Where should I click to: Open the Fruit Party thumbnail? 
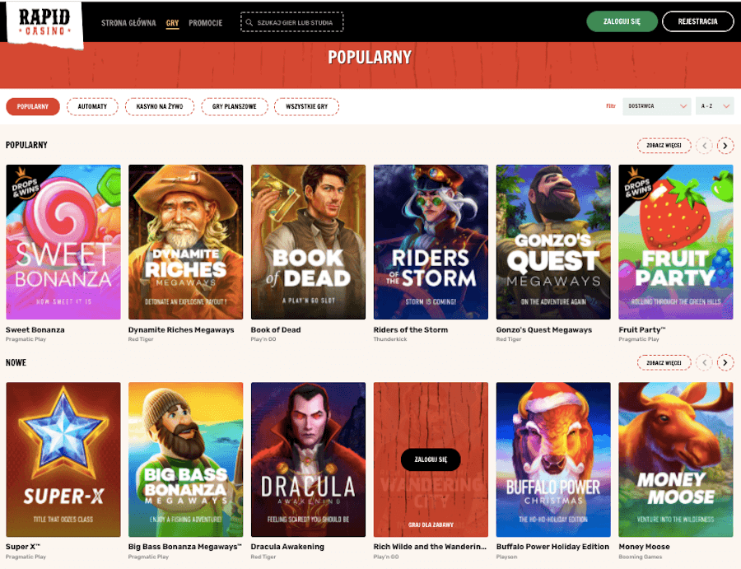coord(676,242)
